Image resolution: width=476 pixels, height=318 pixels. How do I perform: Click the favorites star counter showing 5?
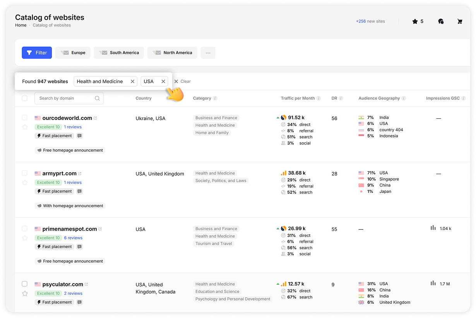click(418, 21)
